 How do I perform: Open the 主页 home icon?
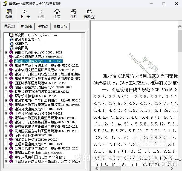57,11
